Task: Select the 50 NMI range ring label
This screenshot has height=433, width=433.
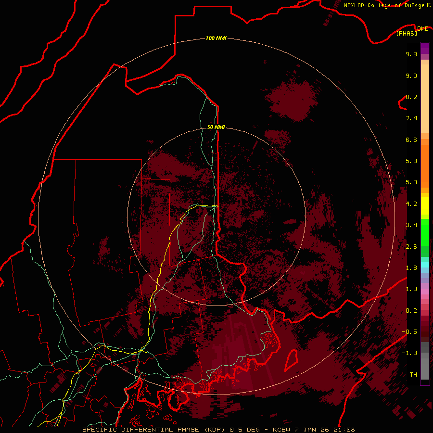Action: click(x=216, y=127)
